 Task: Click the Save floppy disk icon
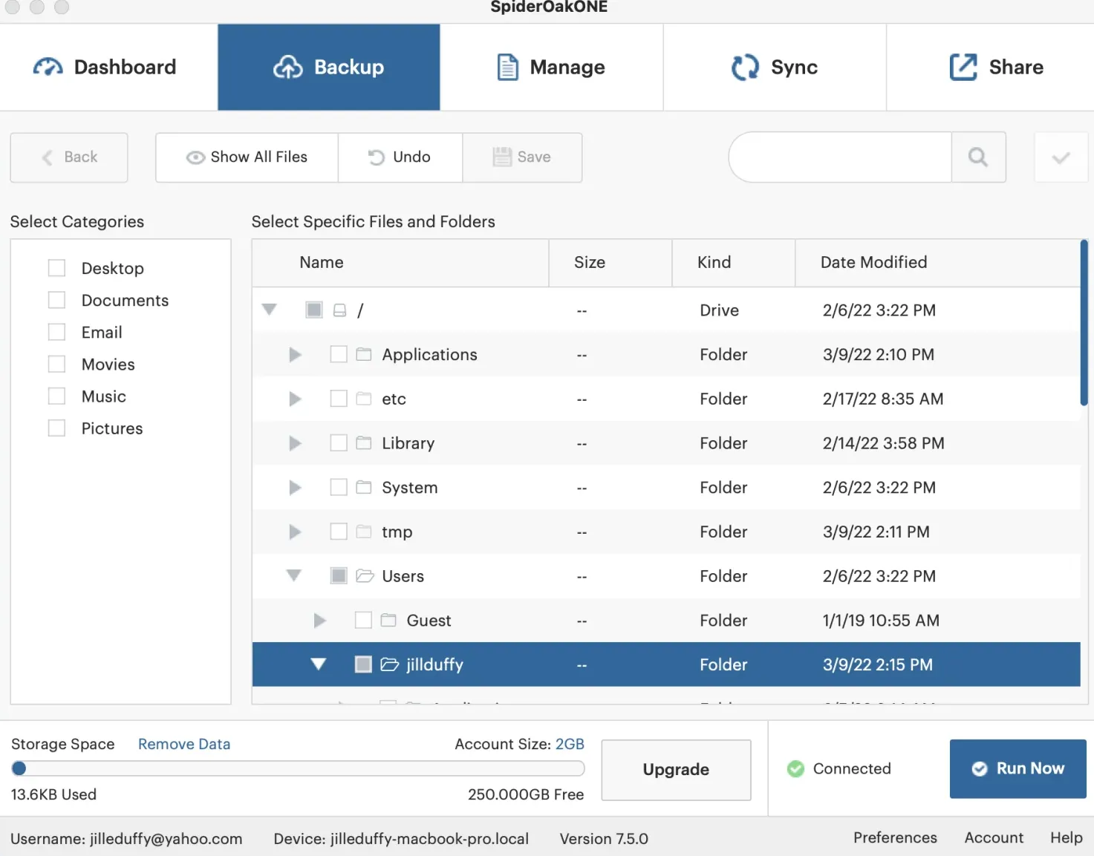[502, 157]
